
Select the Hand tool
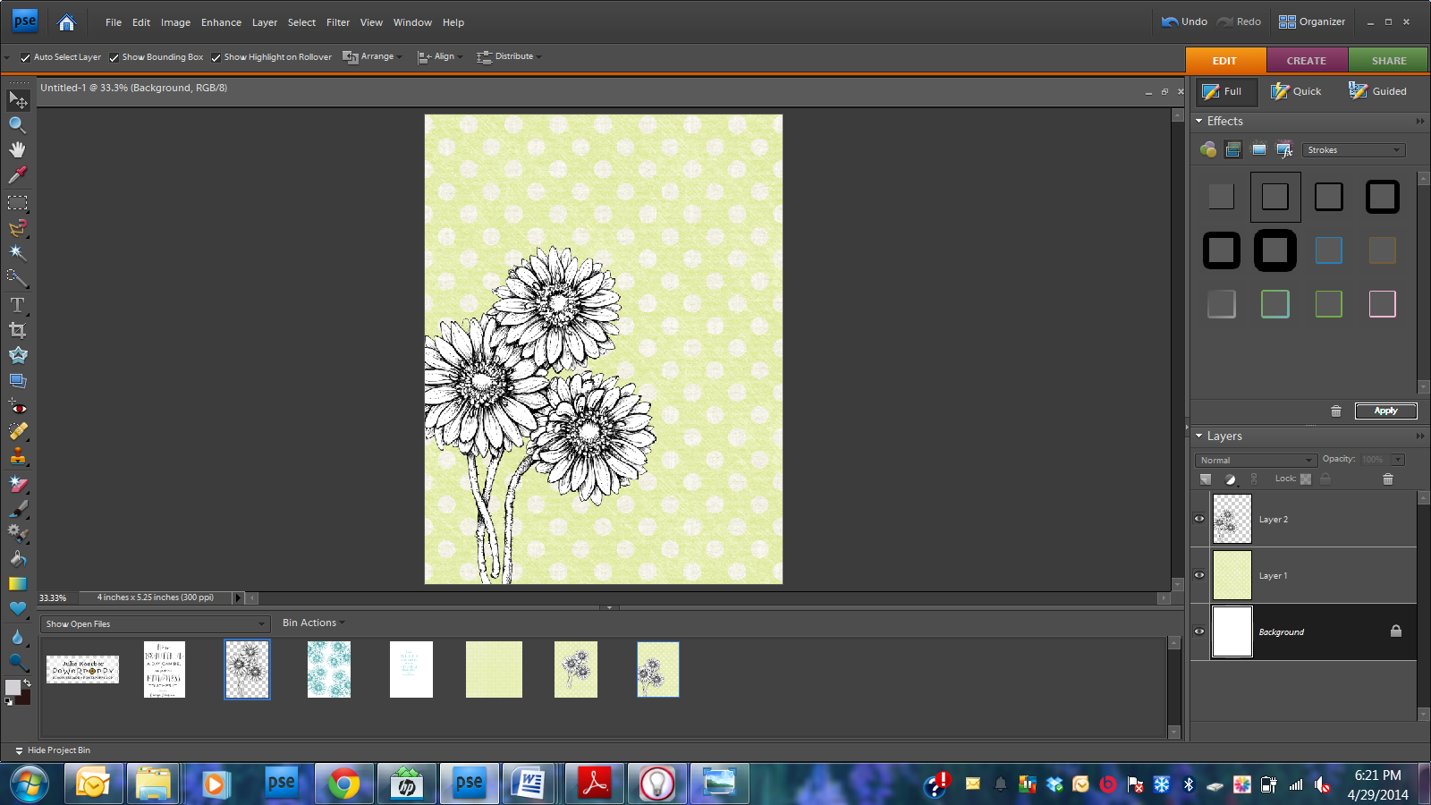(17, 149)
